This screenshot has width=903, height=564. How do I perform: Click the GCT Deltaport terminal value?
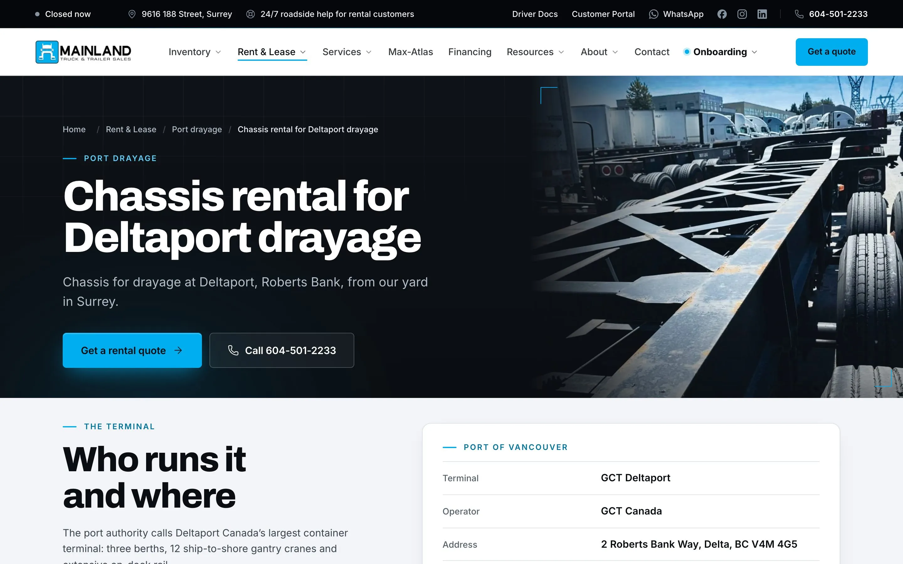point(636,478)
